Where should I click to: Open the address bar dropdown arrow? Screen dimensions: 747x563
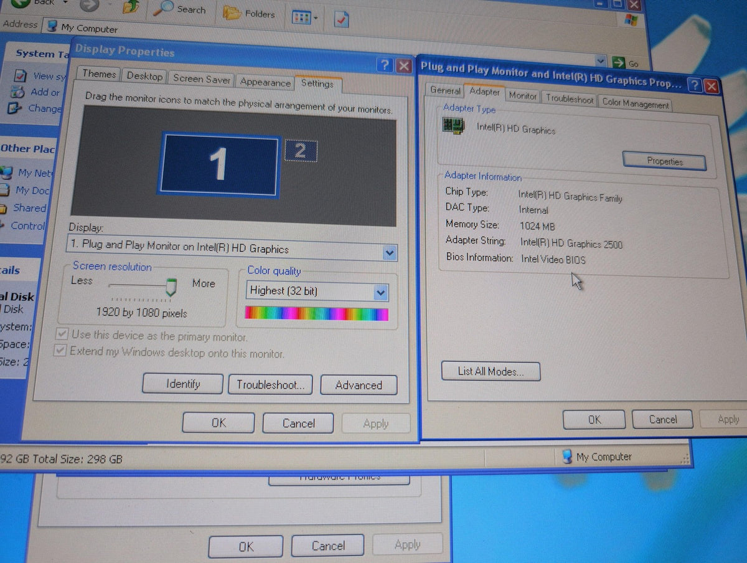pos(601,61)
